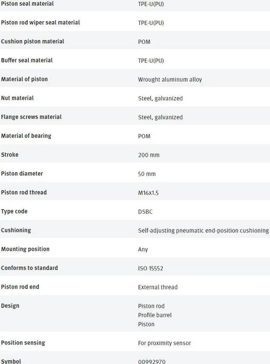Select the "Piston rod wiper seal material" label
The image size is (270, 364).
coord(40,22)
